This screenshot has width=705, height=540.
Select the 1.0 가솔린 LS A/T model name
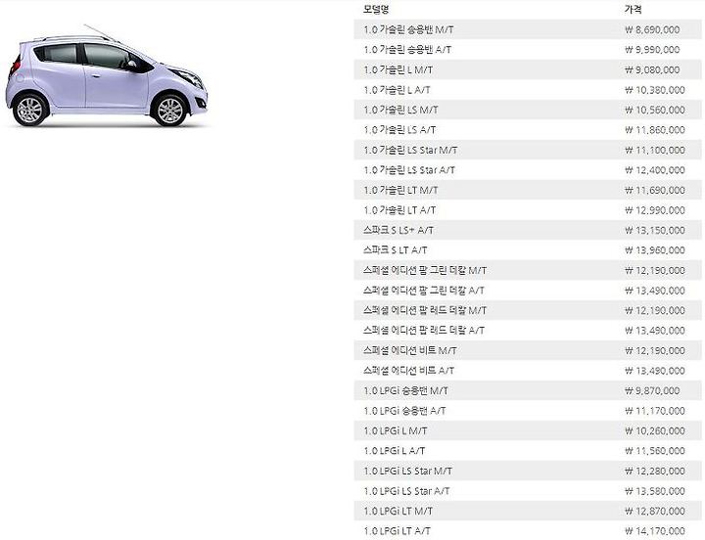(399, 130)
